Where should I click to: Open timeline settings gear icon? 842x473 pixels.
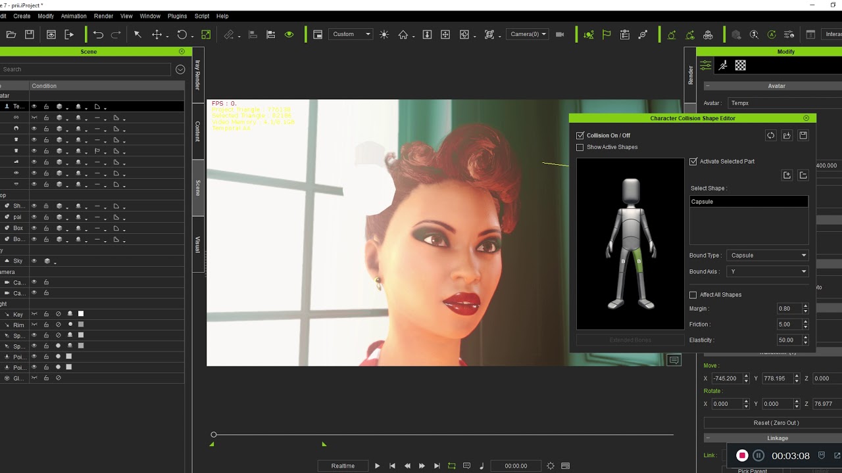(551, 466)
